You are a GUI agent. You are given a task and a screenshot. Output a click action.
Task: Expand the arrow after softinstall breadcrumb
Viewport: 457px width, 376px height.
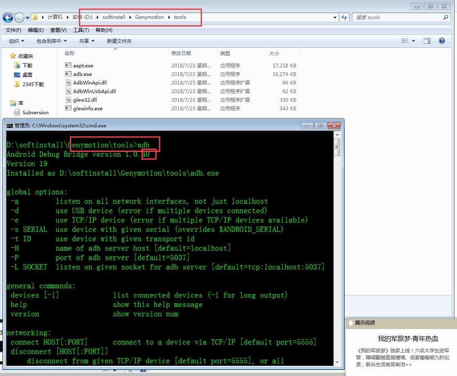point(130,17)
